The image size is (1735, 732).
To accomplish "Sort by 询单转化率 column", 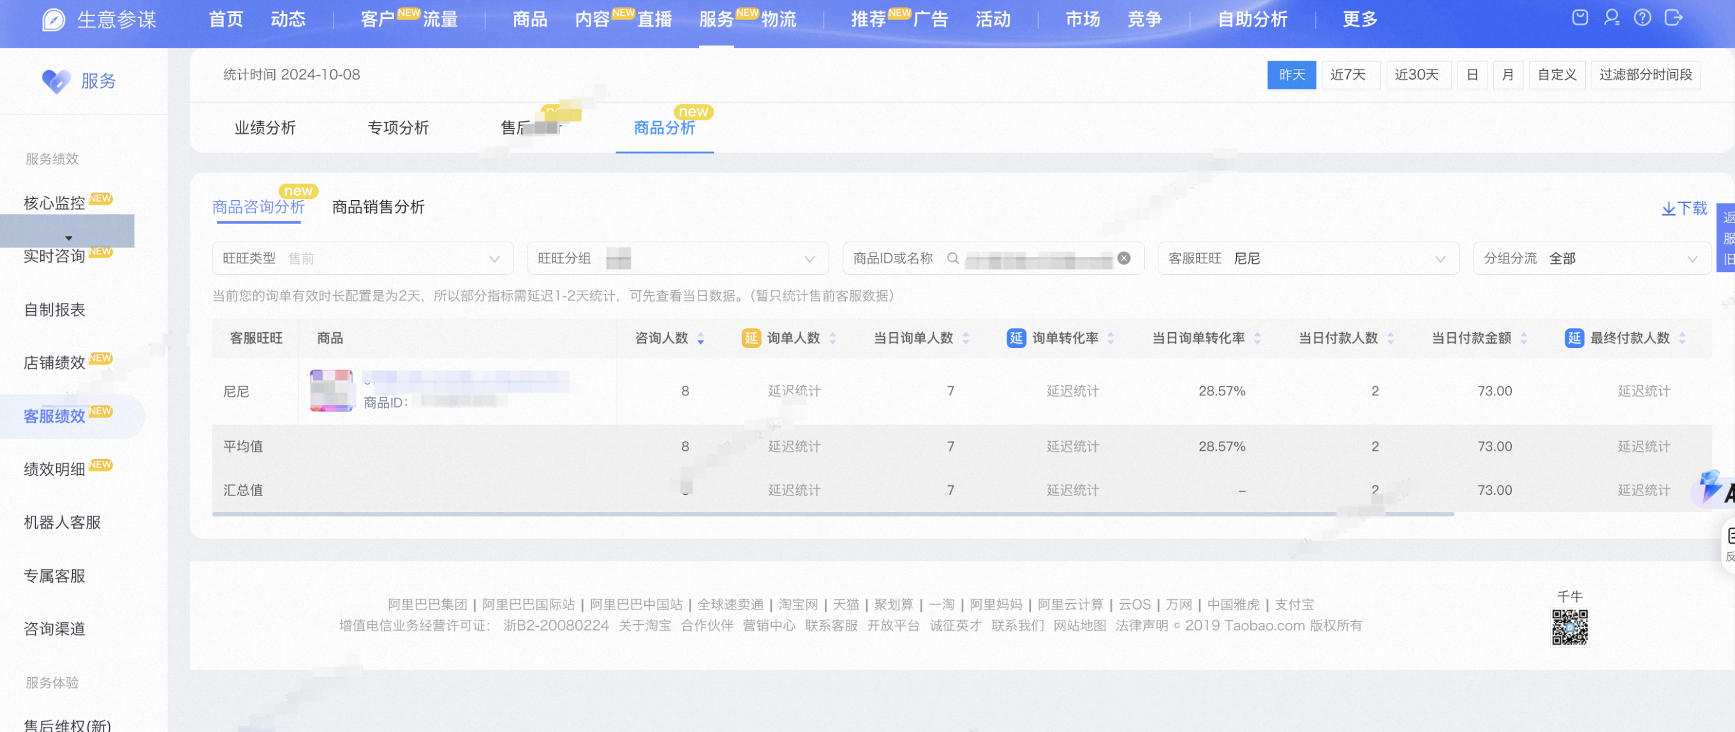I will coord(1111,338).
